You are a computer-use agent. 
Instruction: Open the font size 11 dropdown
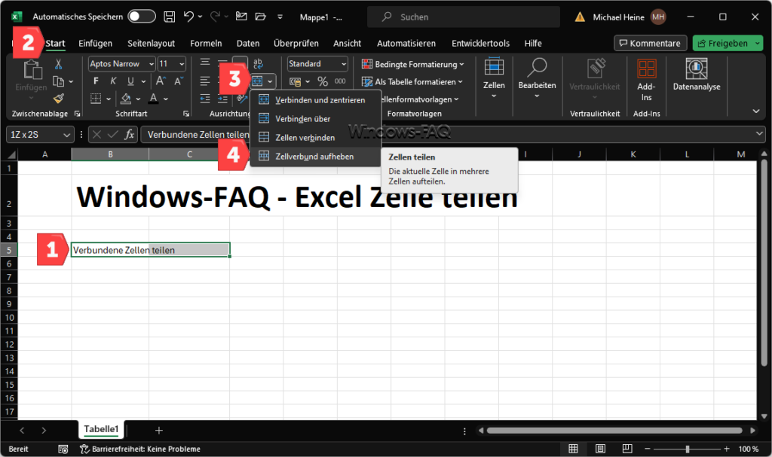pos(182,64)
